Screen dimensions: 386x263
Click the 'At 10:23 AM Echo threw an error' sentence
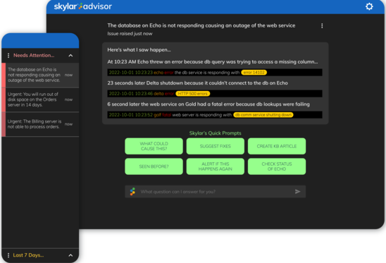click(213, 62)
